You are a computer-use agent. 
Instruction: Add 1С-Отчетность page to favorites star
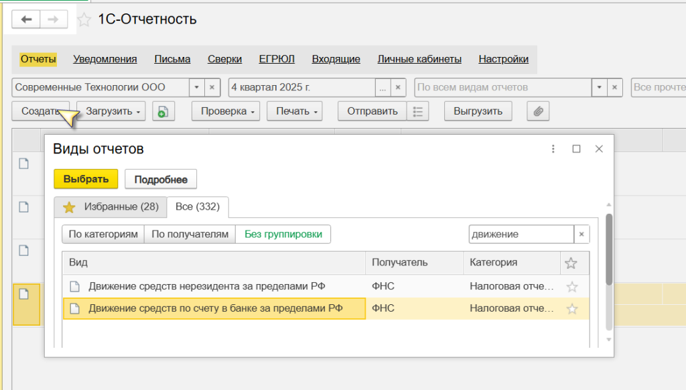84,19
